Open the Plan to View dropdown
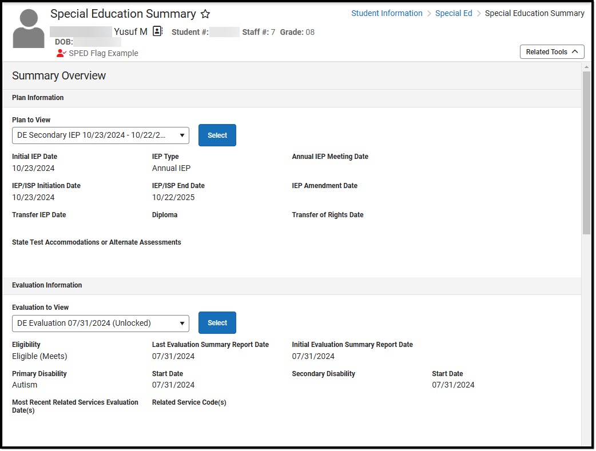Image resolution: width=596 pixels, height=451 pixels. [x=101, y=135]
